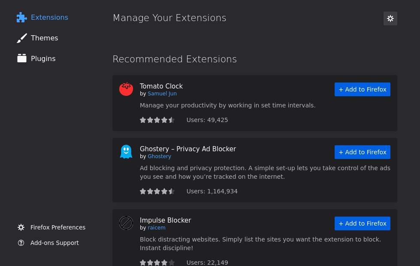
Task: Open the tools gear dropdown for all add-ons
Action: (390, 18)
